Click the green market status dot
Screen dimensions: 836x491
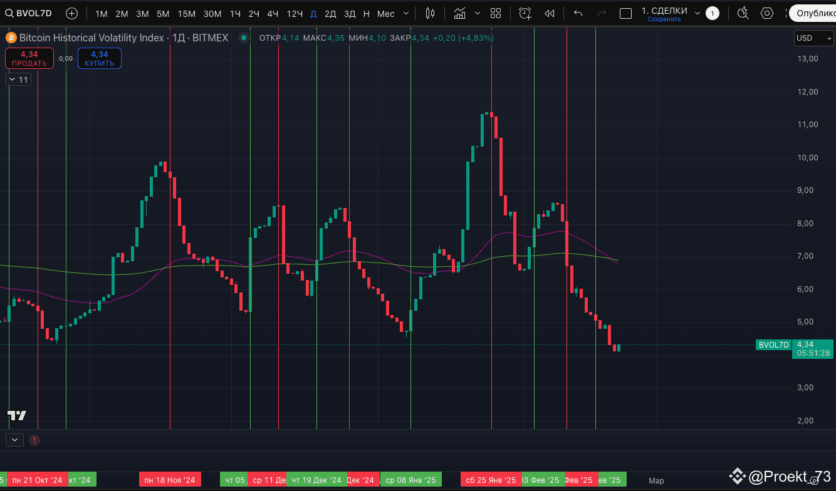coord(243,38)
